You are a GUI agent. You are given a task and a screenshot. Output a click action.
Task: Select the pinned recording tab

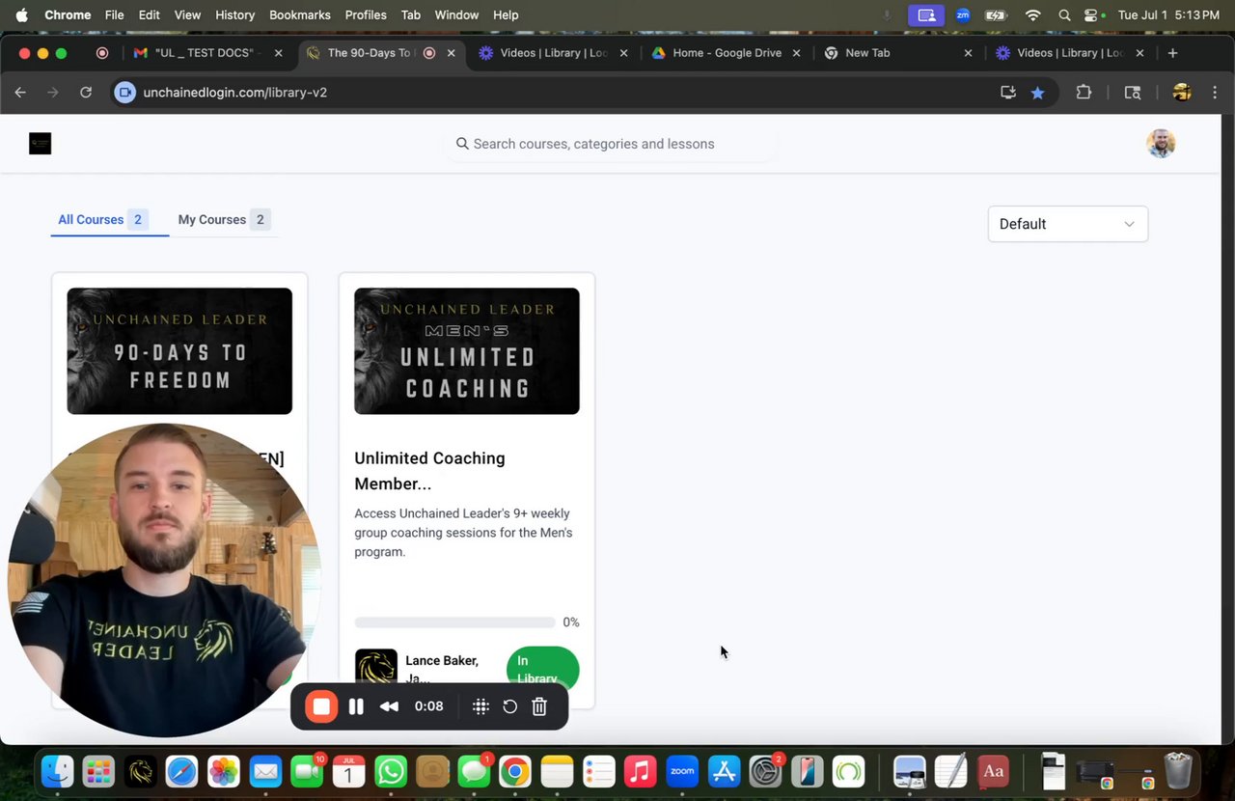coord(102,53)
